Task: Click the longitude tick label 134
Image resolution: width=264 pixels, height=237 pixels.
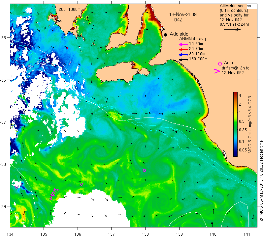Action: 10,234
